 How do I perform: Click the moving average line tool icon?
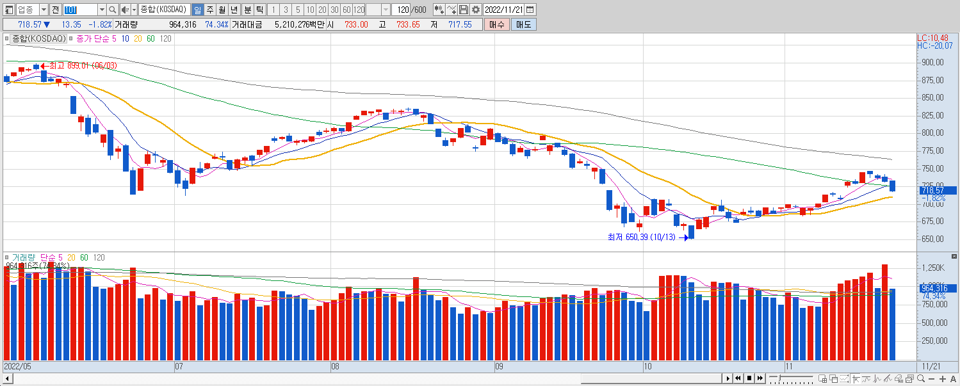(866, 378)
